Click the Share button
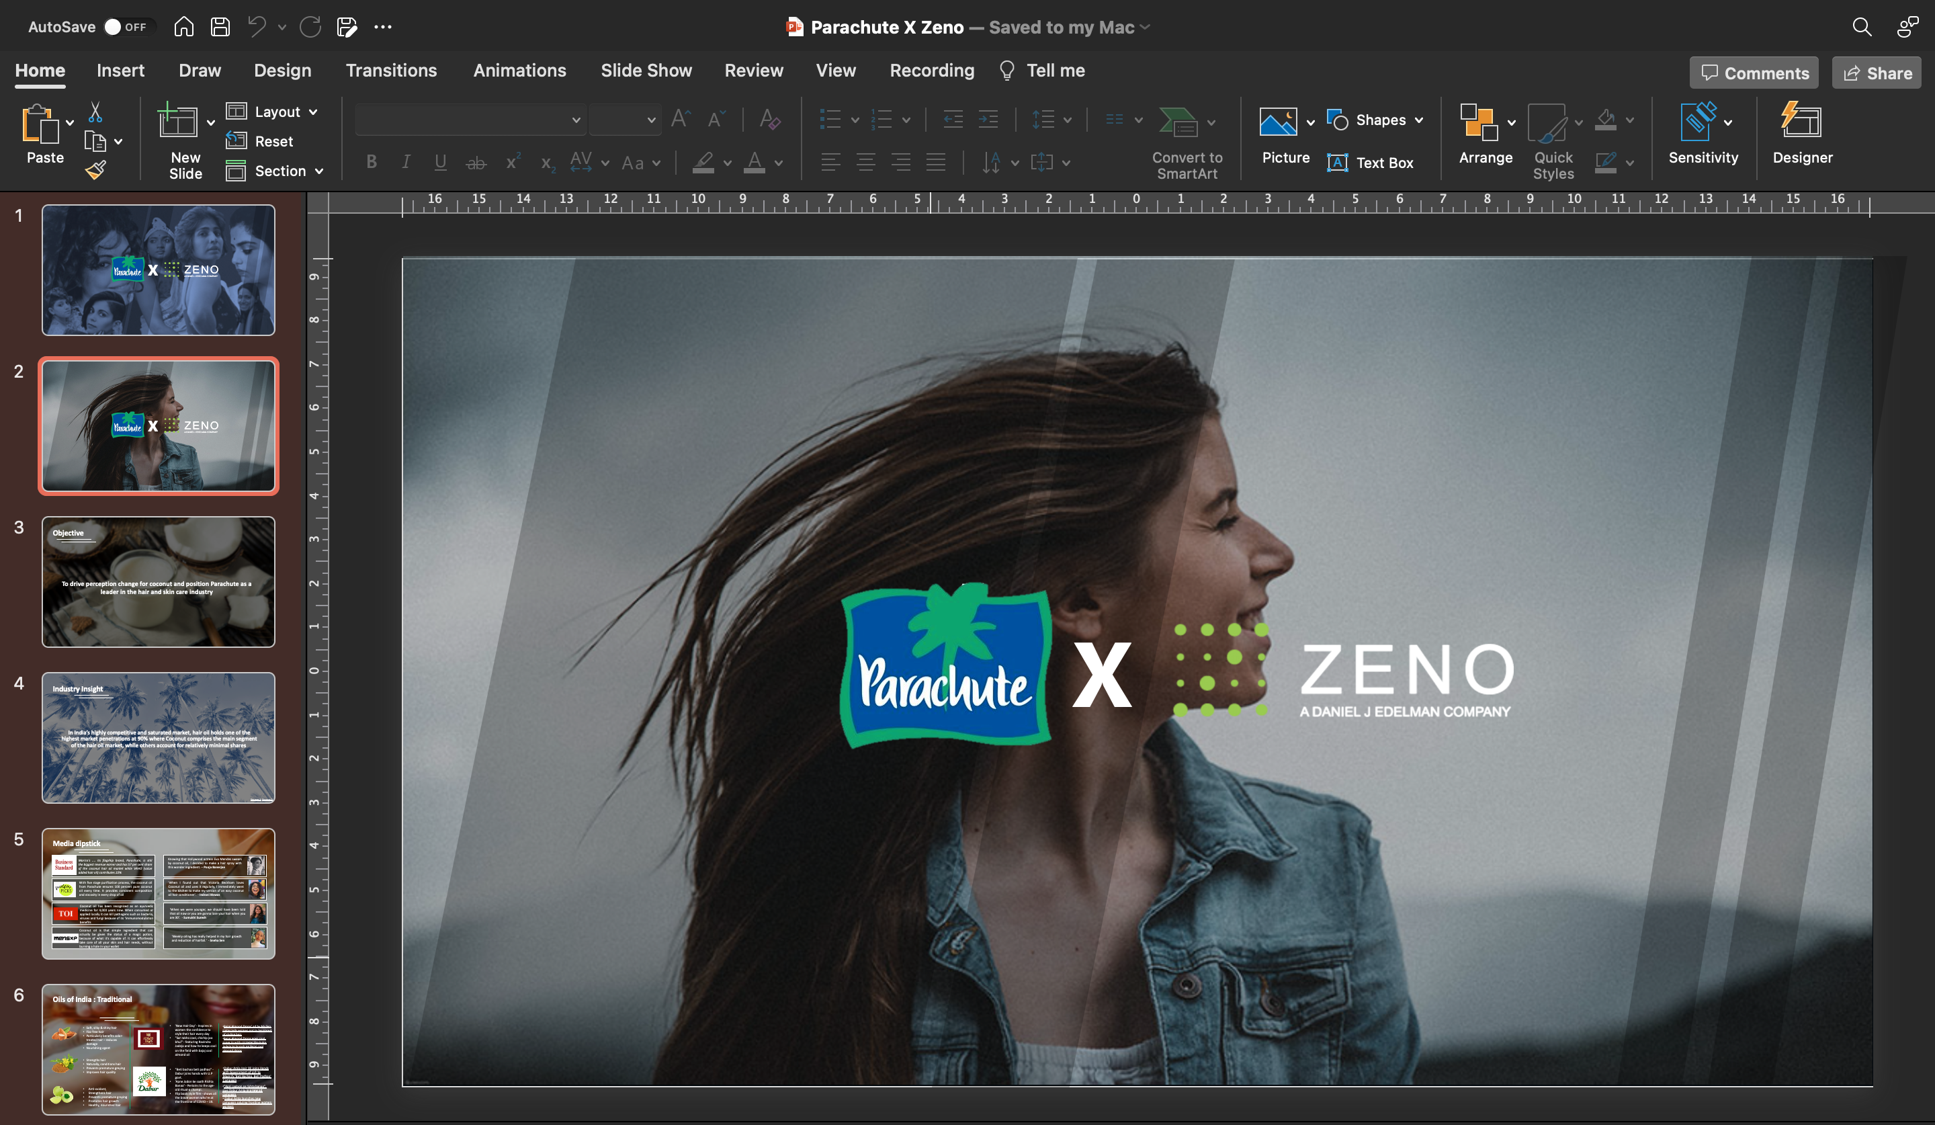 1877,73
